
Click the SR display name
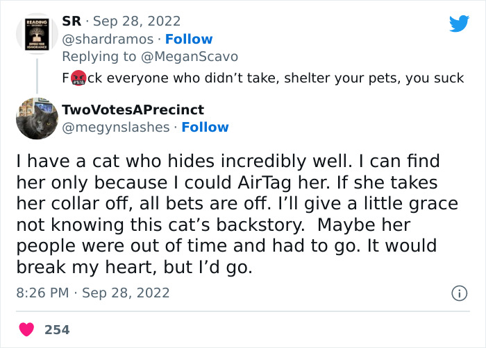(x=71, y=21)
